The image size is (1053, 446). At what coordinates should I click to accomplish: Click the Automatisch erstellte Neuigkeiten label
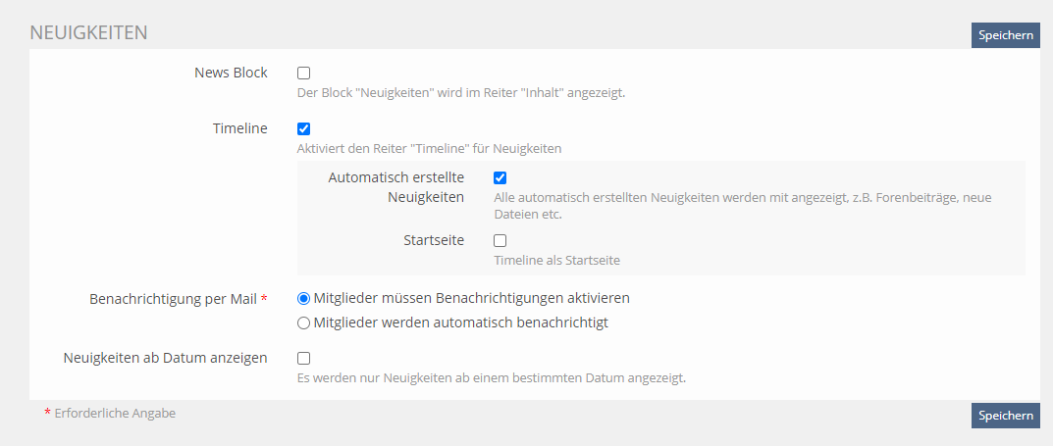point(396,187)
